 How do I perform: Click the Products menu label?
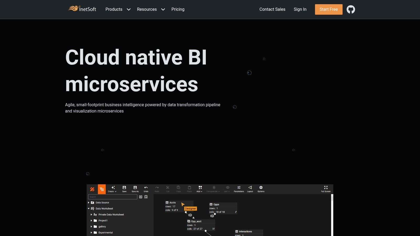tap(114, 9)
